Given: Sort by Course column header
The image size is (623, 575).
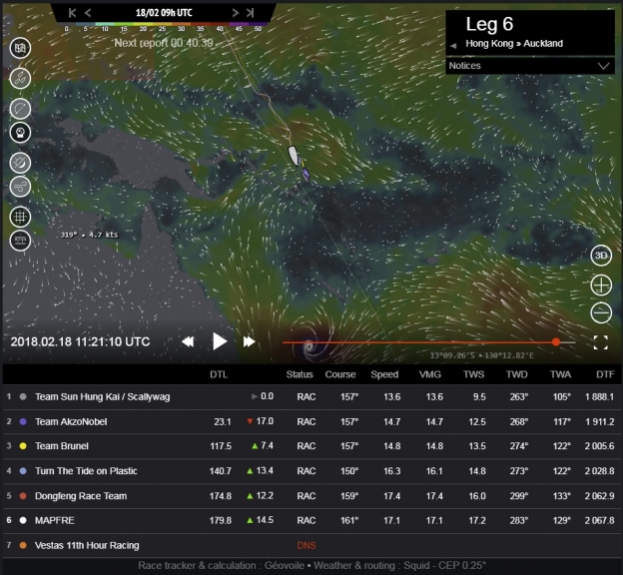Looking at the screenshot, I should coord(340,374).
